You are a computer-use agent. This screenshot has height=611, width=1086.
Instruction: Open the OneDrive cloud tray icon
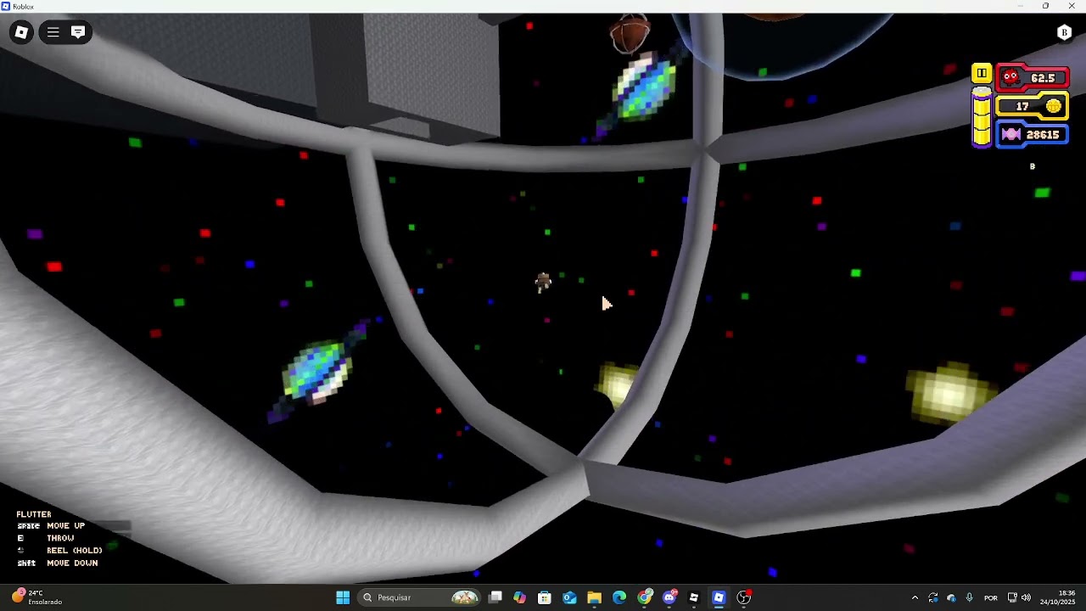[x=951, y=597]
